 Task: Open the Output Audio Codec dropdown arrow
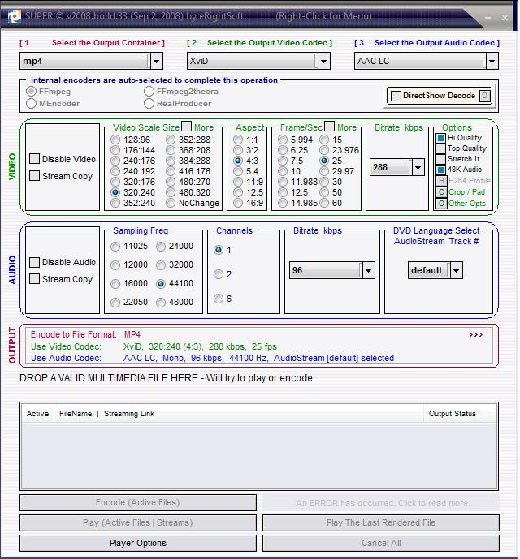tap(492, 61)
